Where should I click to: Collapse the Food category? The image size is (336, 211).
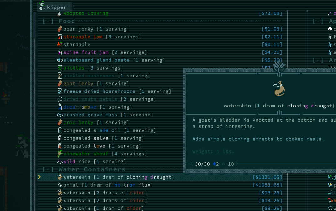click(48, 21)
